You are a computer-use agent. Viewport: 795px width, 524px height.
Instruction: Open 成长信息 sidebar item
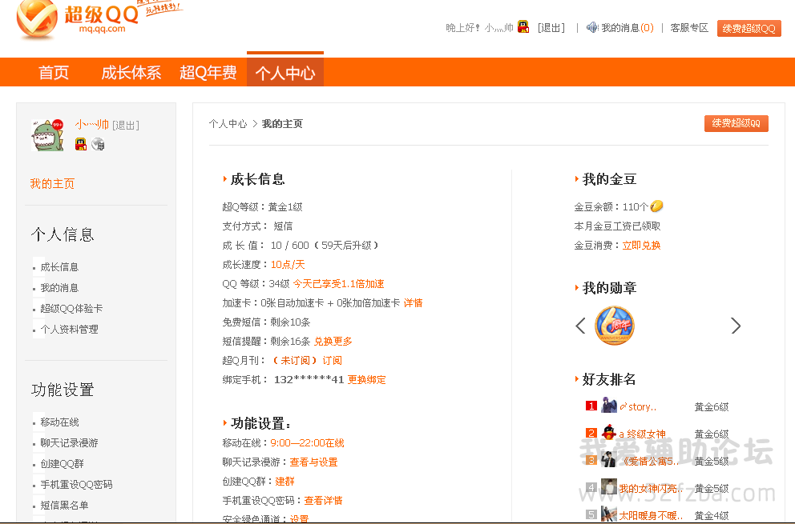pyautogui.click(x=59, y=267)
